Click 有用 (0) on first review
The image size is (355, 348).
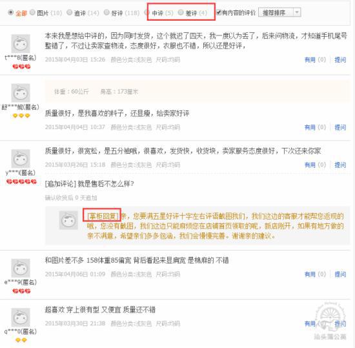315,60
